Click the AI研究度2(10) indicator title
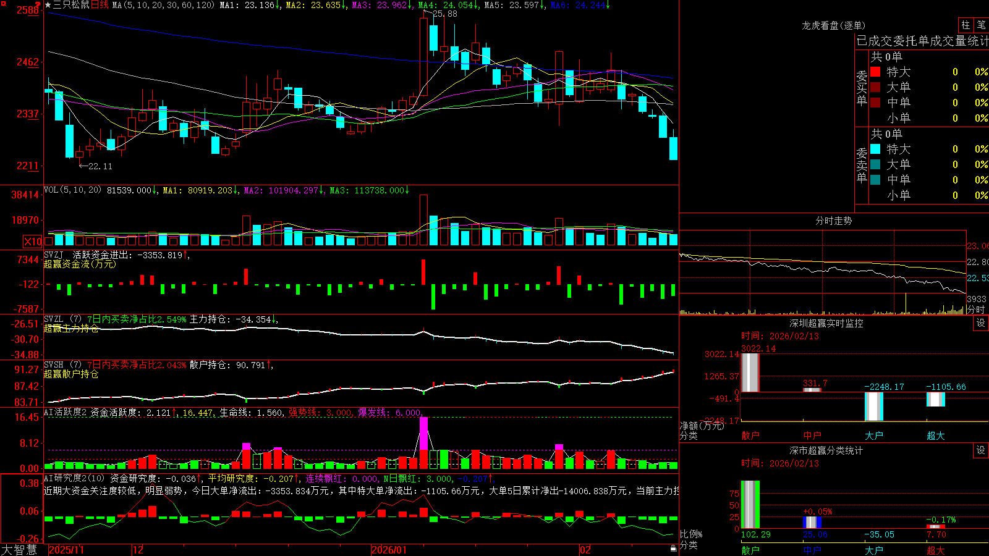Viewport: 989px width, 556px height. 75,478
